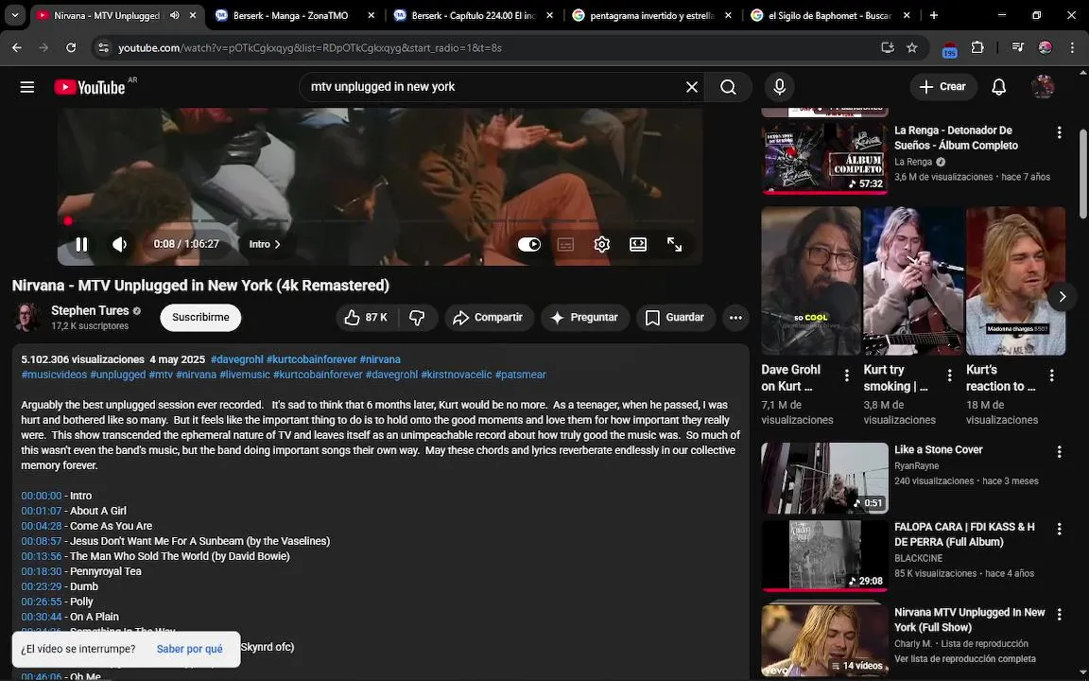
Task: Toggle the autoplay switch in player
Action: point(529,245)
